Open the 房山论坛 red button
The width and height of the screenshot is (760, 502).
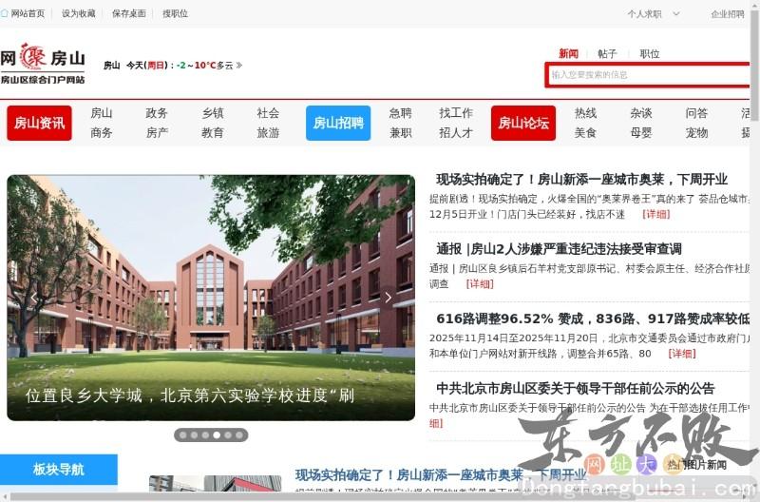point(523,124)
